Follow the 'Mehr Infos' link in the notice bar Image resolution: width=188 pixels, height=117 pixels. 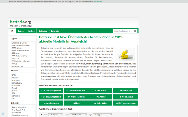(x=98, y=2)
